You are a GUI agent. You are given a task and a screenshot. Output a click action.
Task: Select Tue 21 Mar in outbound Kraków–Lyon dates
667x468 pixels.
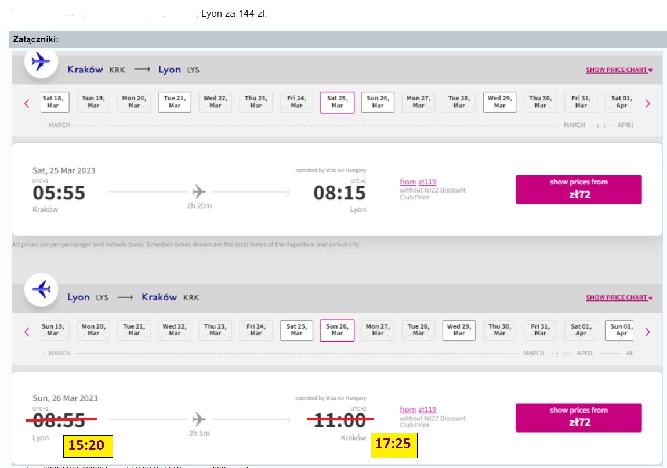pos(175,102)
